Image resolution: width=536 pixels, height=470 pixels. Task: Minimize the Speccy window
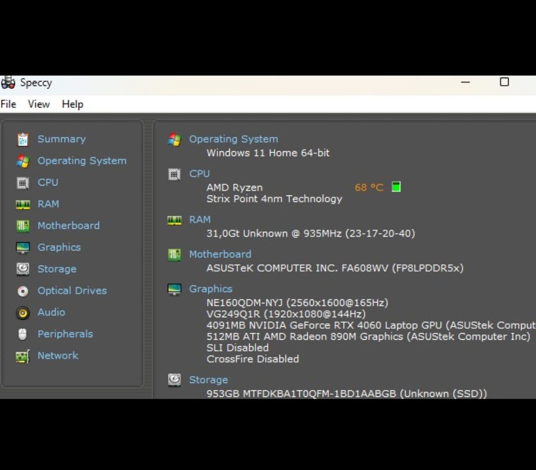[x=465, y=83]
